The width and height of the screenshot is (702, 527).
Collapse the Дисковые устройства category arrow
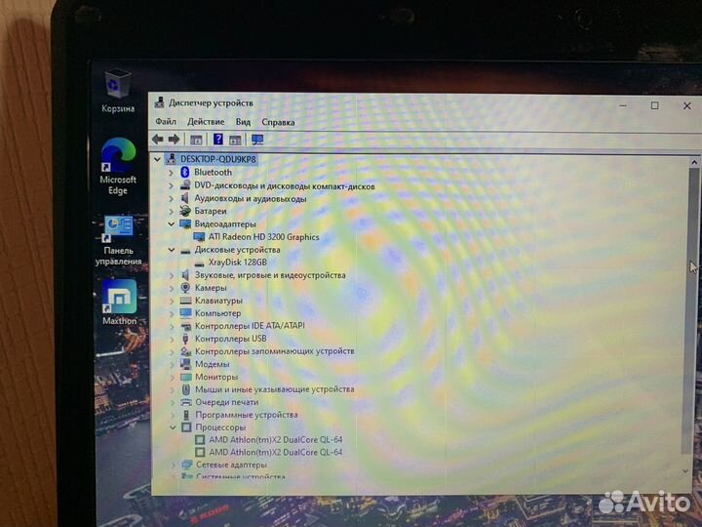click(x=171, y=250)
